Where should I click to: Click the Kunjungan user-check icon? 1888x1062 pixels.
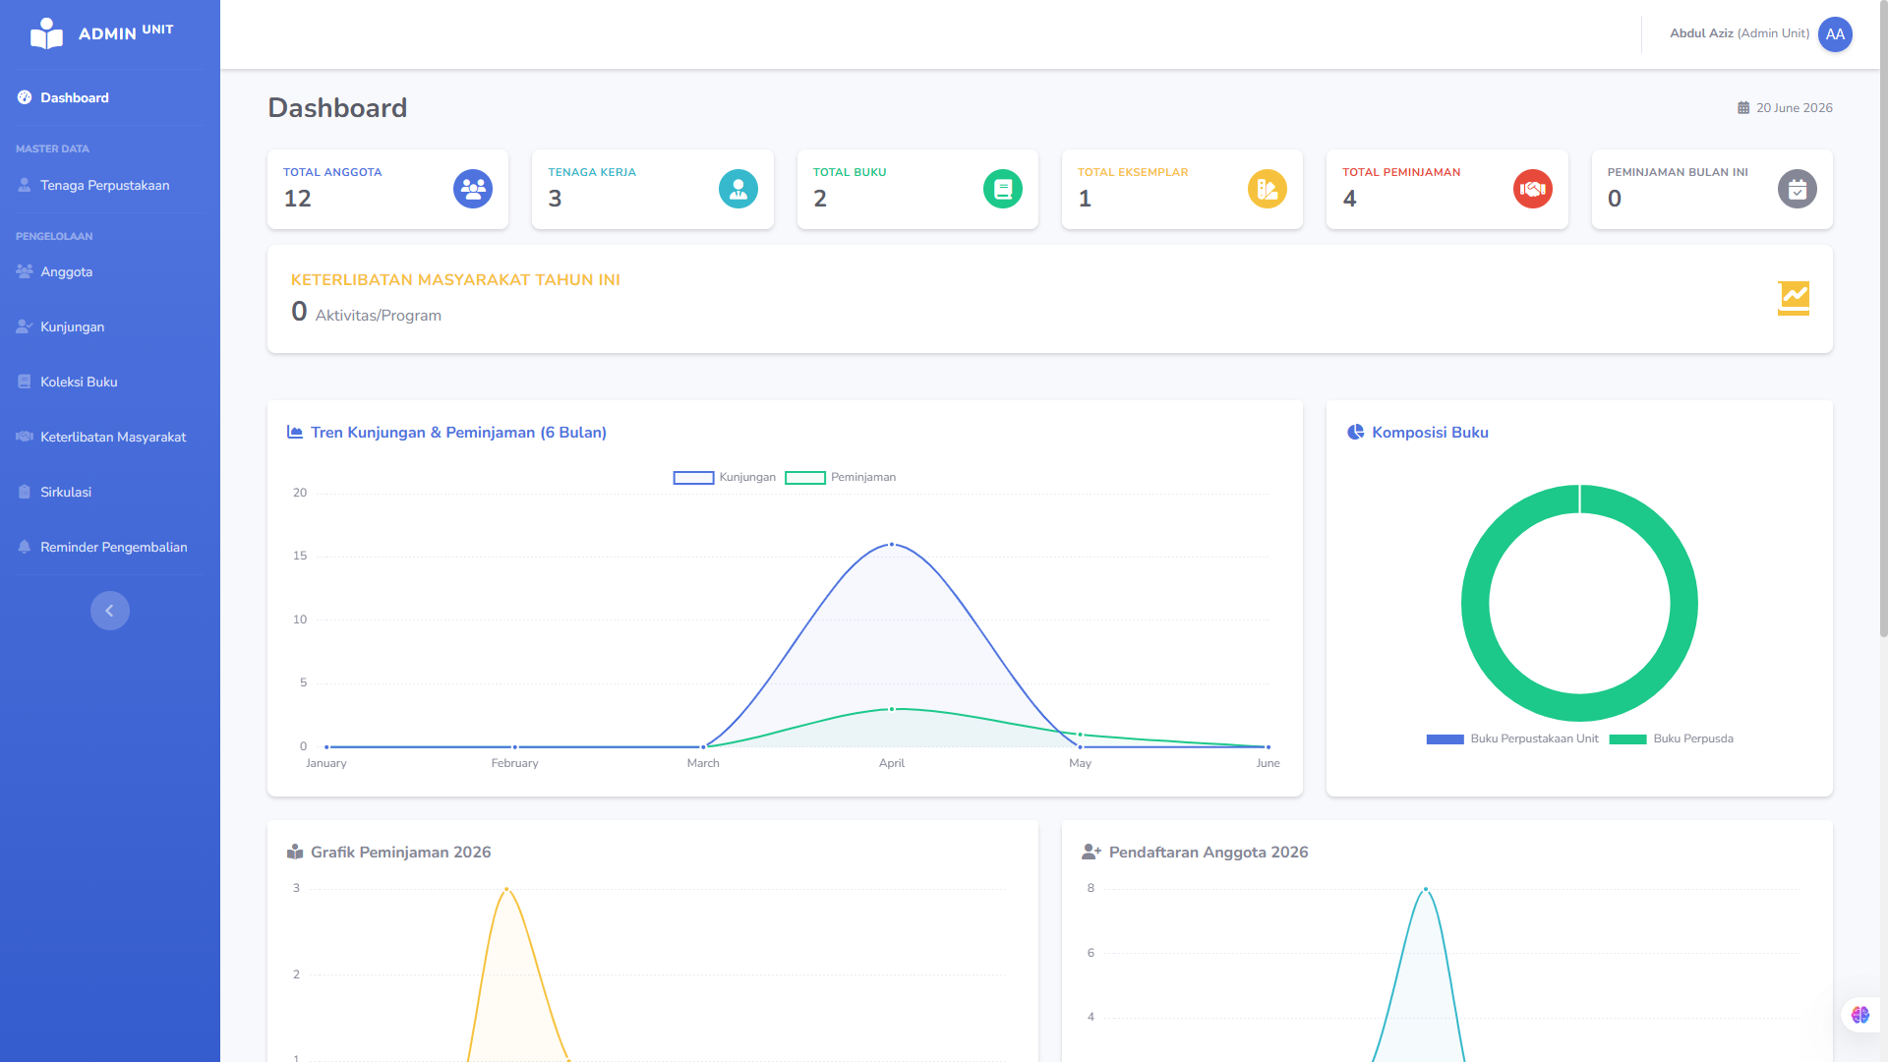[x=25, y=326]
